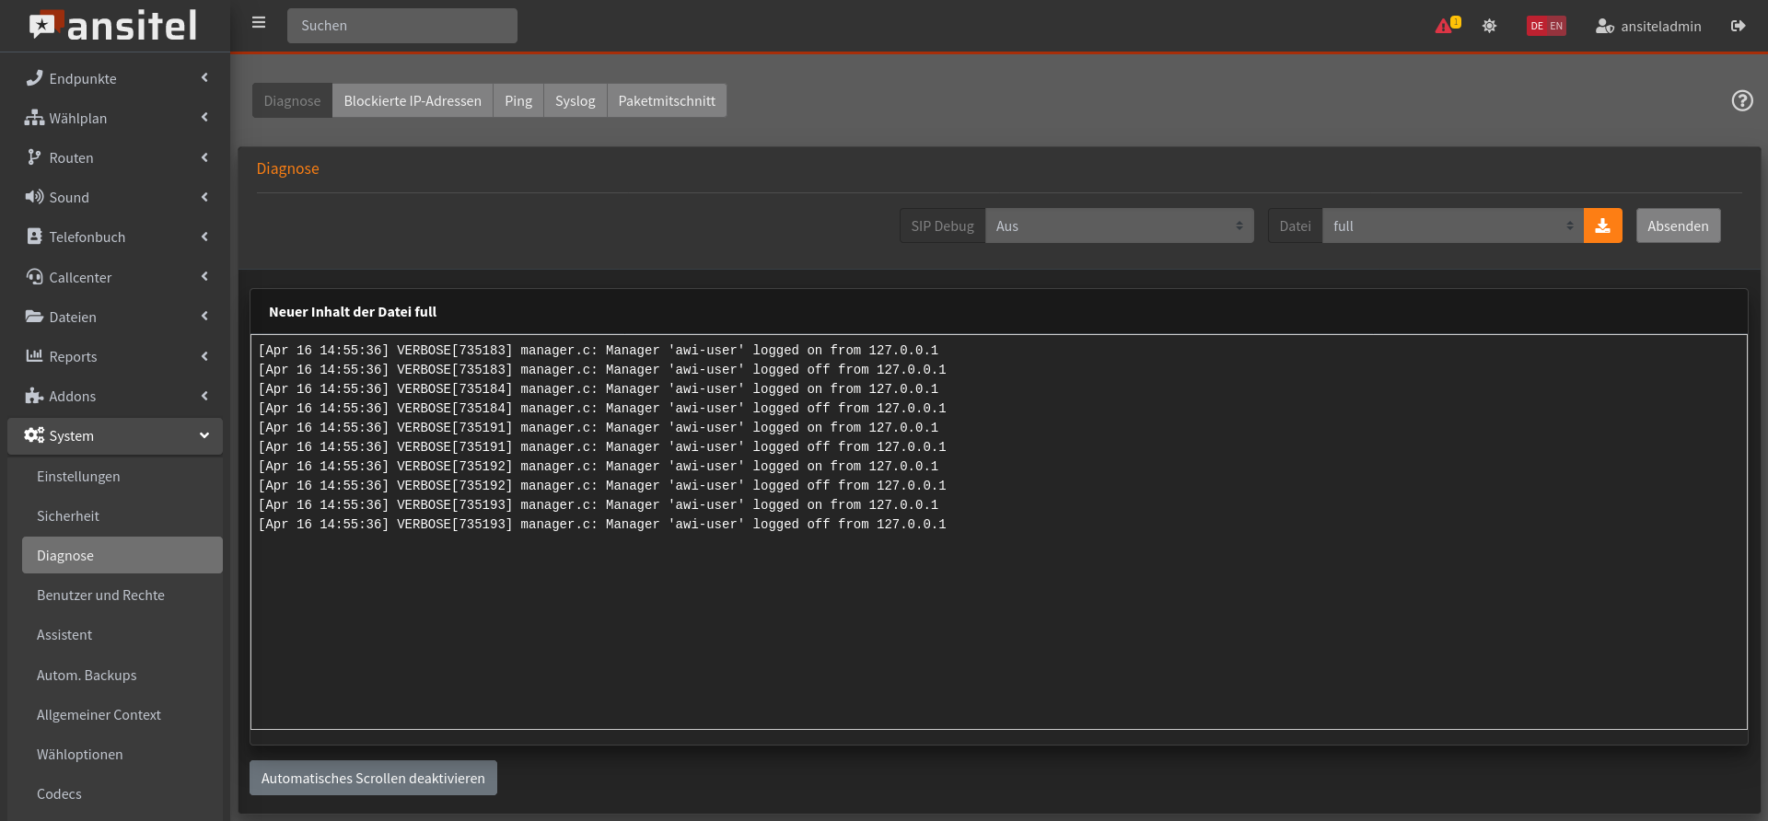This screenshot has height=821, width=1768.
Task: Switch to the Syslog tab
Action: tap(575, 101)
